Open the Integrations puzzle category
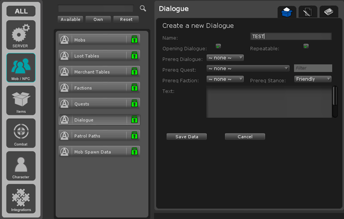 (21, 199)
